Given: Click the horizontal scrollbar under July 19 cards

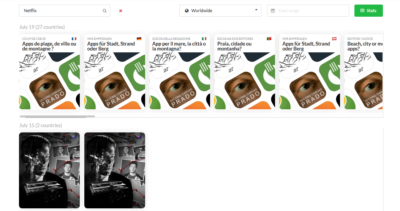Looking at the screenshot, I should coord(57,116).
